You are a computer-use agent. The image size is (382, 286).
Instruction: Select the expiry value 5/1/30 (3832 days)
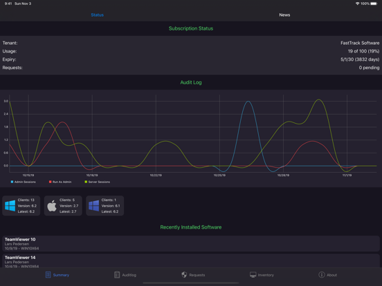[x=360, y=59]
